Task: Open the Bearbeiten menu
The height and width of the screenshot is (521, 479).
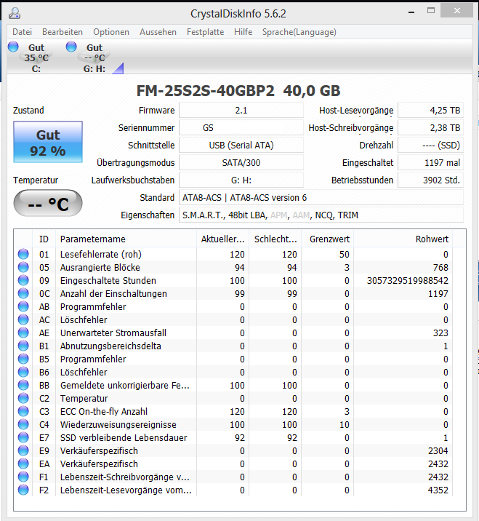Action: pyautogui.click(x=63, y=32)
